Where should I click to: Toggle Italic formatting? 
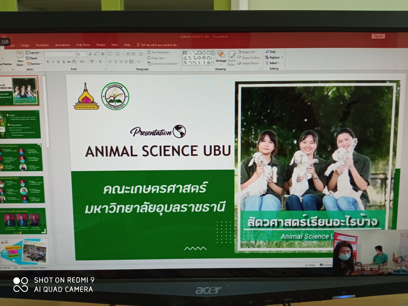coord(53,62)
